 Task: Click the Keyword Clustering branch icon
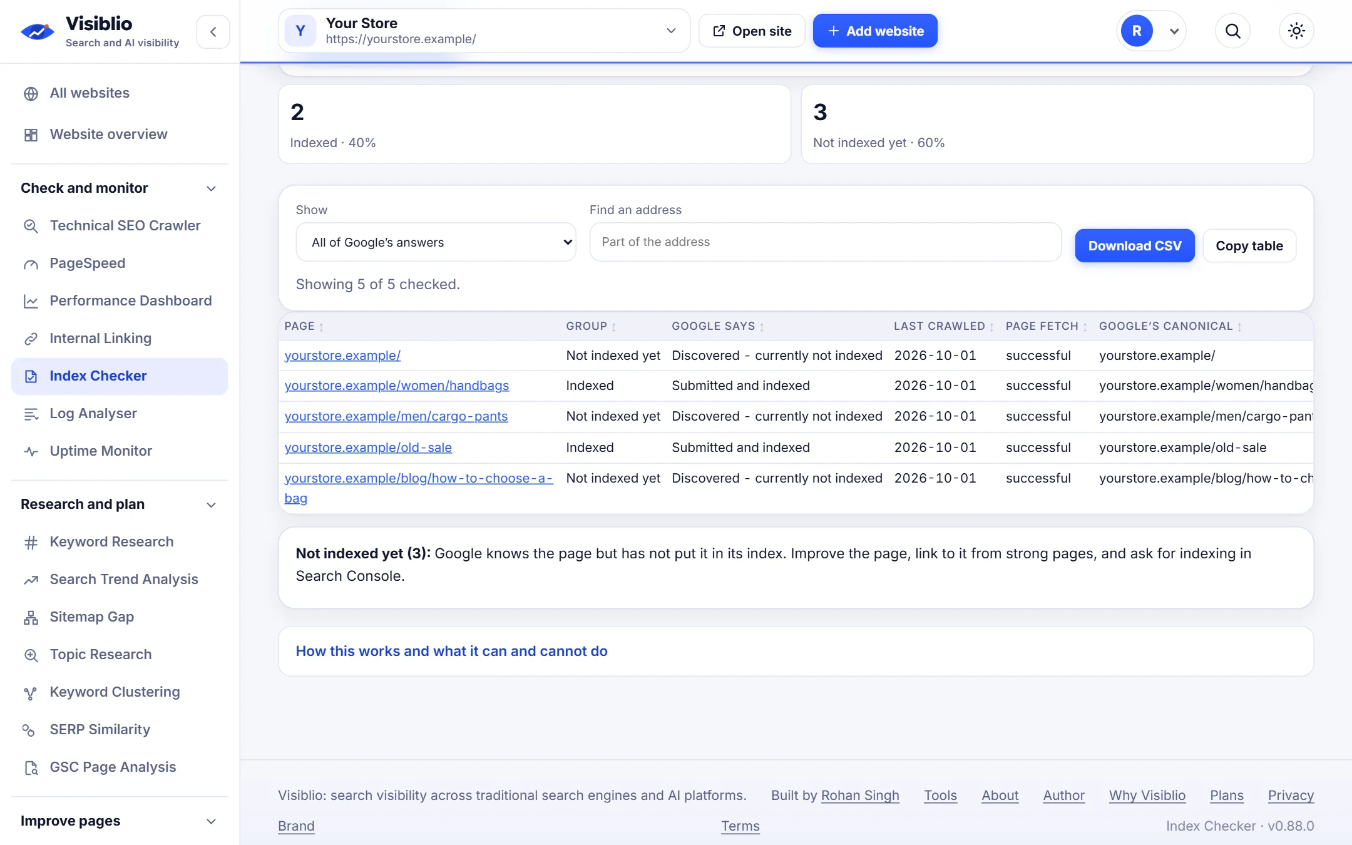click(x=31, y=692)
